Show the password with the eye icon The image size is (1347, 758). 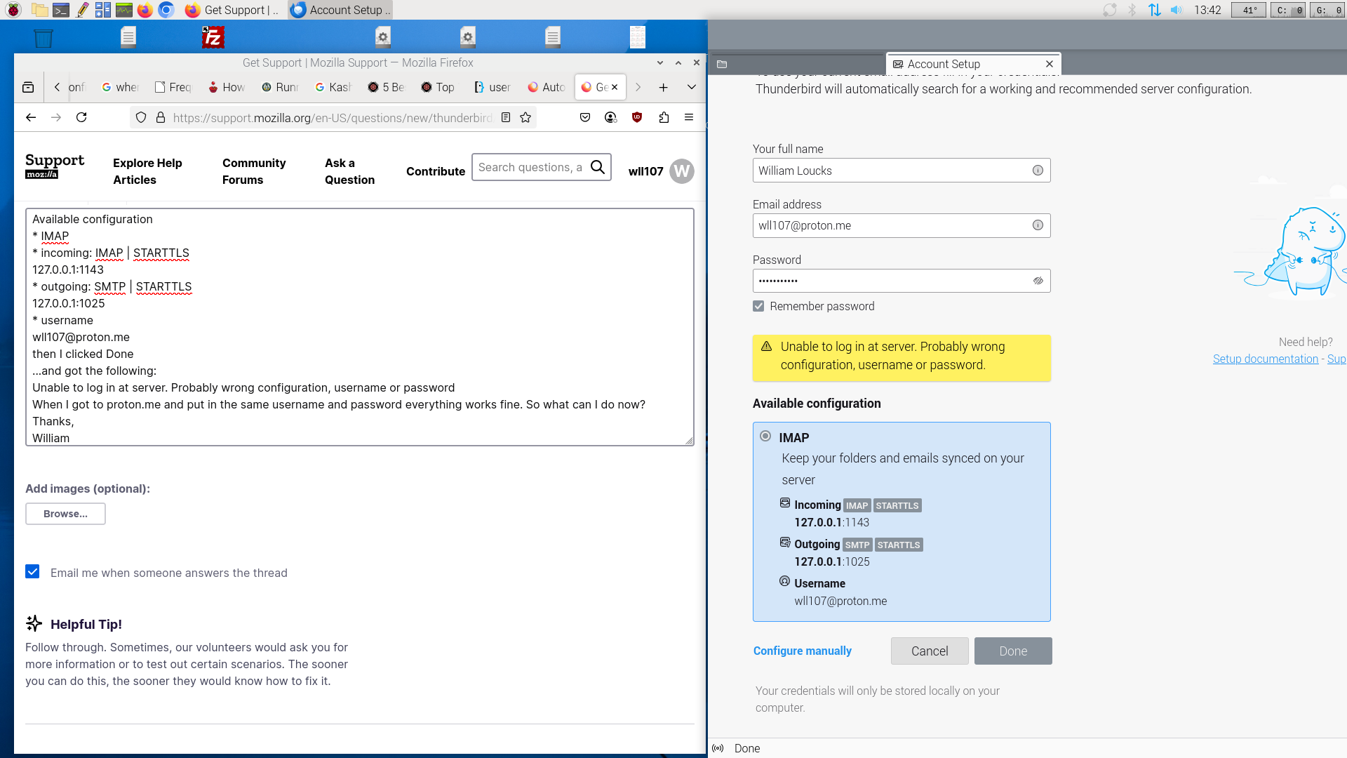pos(1038,281)
